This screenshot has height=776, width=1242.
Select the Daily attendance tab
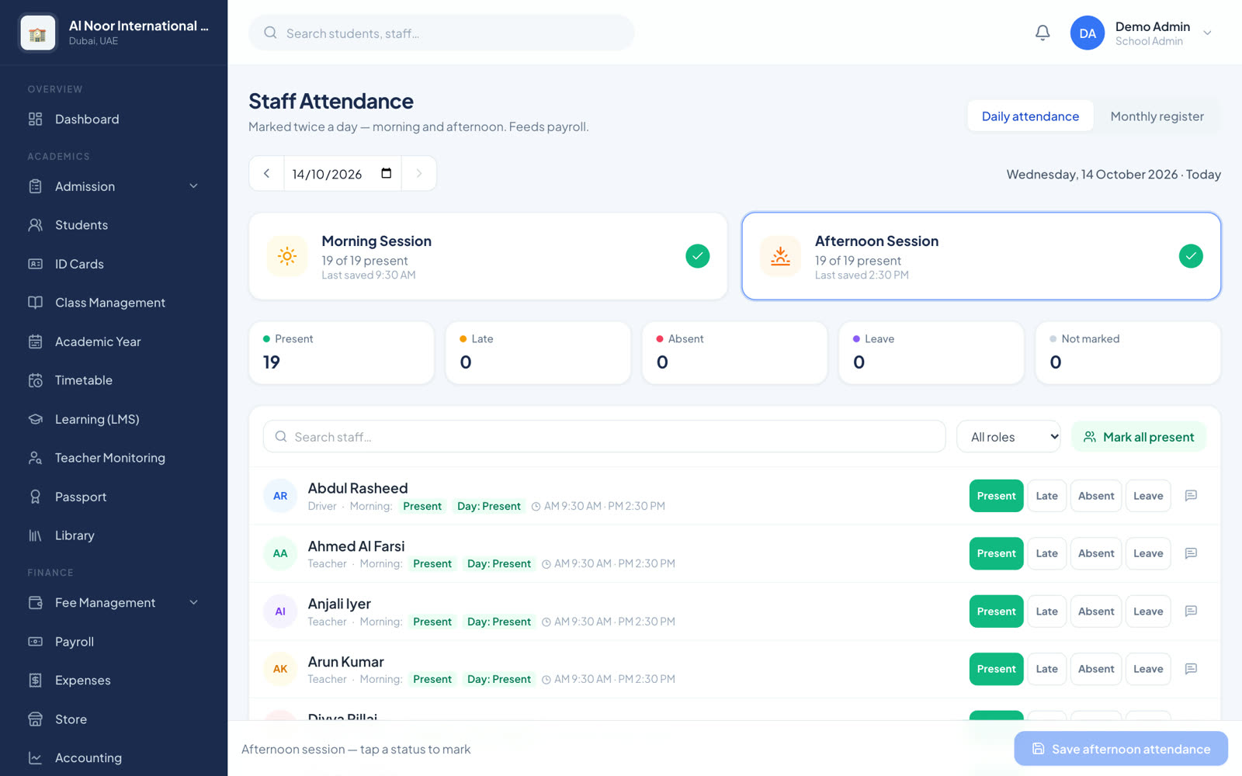tap(1030, 116)
